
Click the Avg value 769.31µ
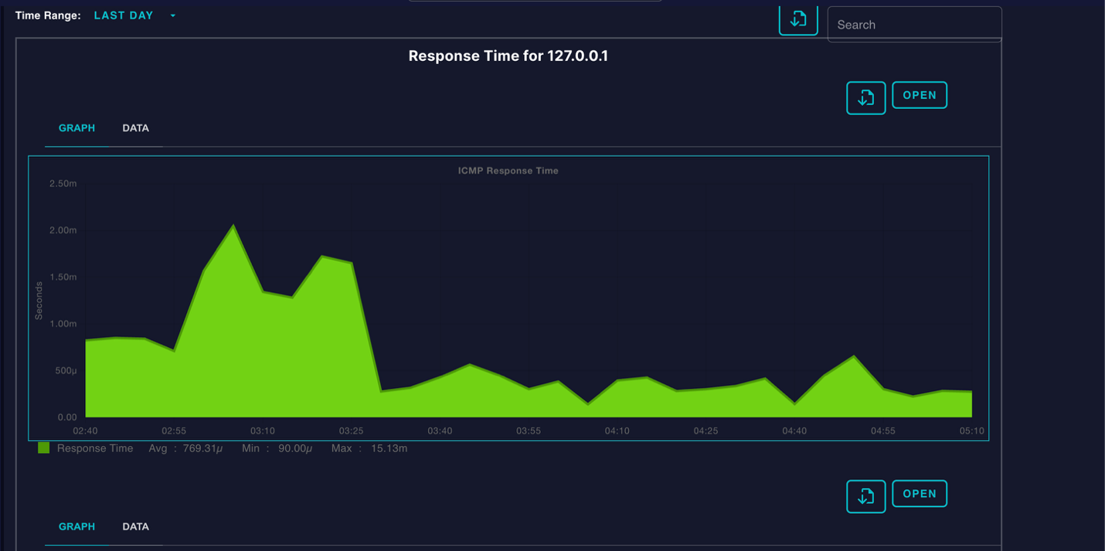point(202,448)
